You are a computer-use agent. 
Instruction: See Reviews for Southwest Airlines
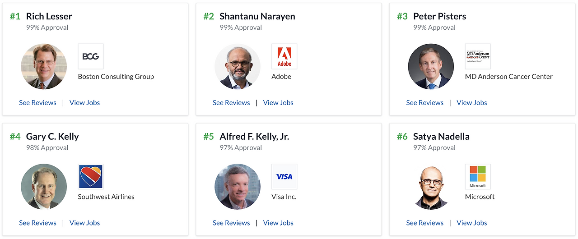tap(37, 223)
